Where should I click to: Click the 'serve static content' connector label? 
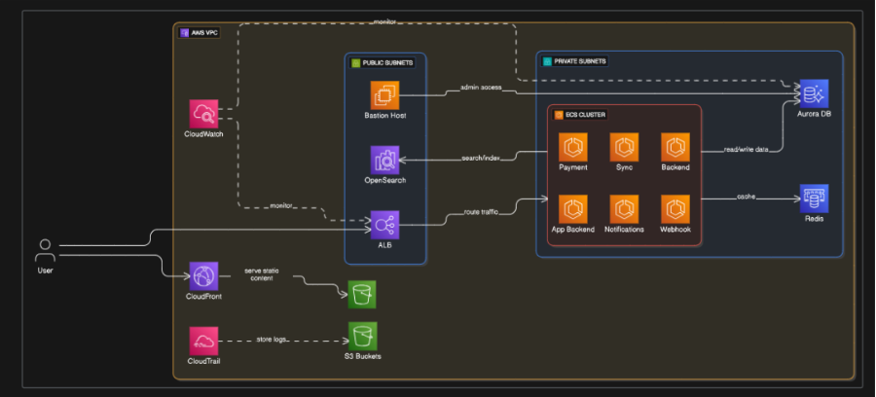[262, 274]
